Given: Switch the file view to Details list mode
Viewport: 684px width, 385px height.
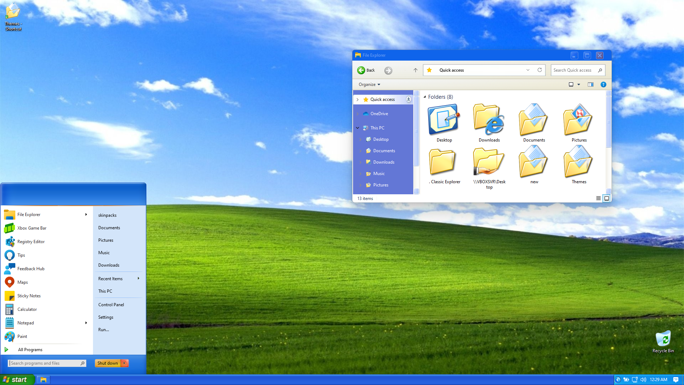Looking at the screenshot, I should pos(598,198).
